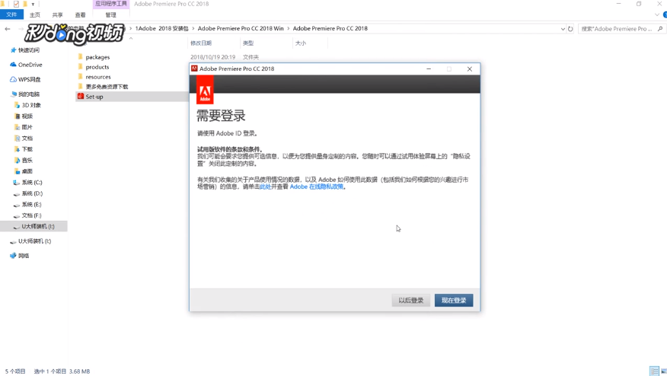Image resolution: width=667 pixels, height=376 pixels.
Task: Open the quick access toolbar dropdown arrow
Action: 33,5
